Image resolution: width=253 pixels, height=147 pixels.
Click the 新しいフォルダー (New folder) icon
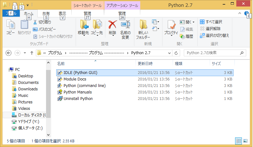[x=143, y=25]
